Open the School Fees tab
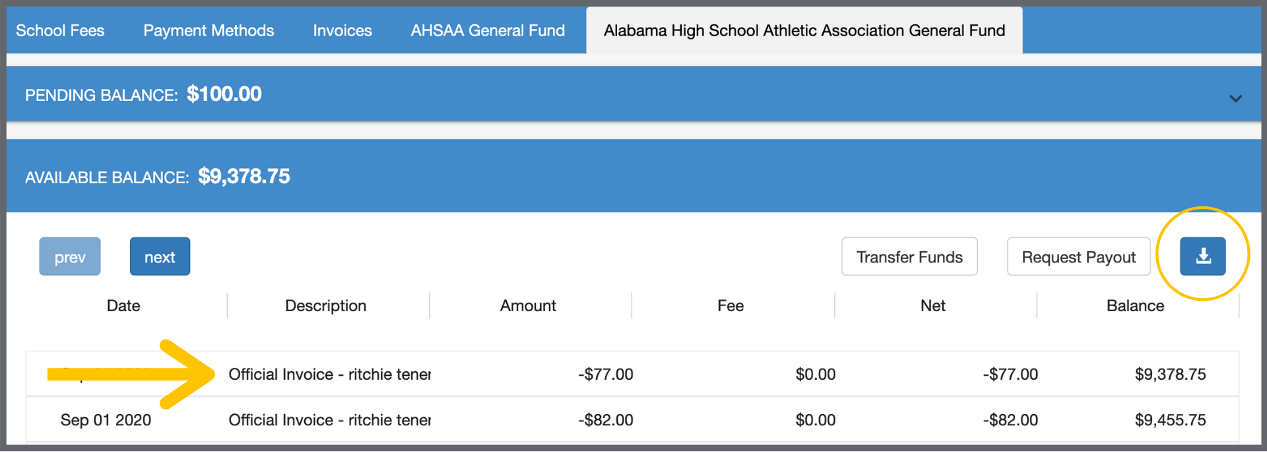 pos(60,30)
